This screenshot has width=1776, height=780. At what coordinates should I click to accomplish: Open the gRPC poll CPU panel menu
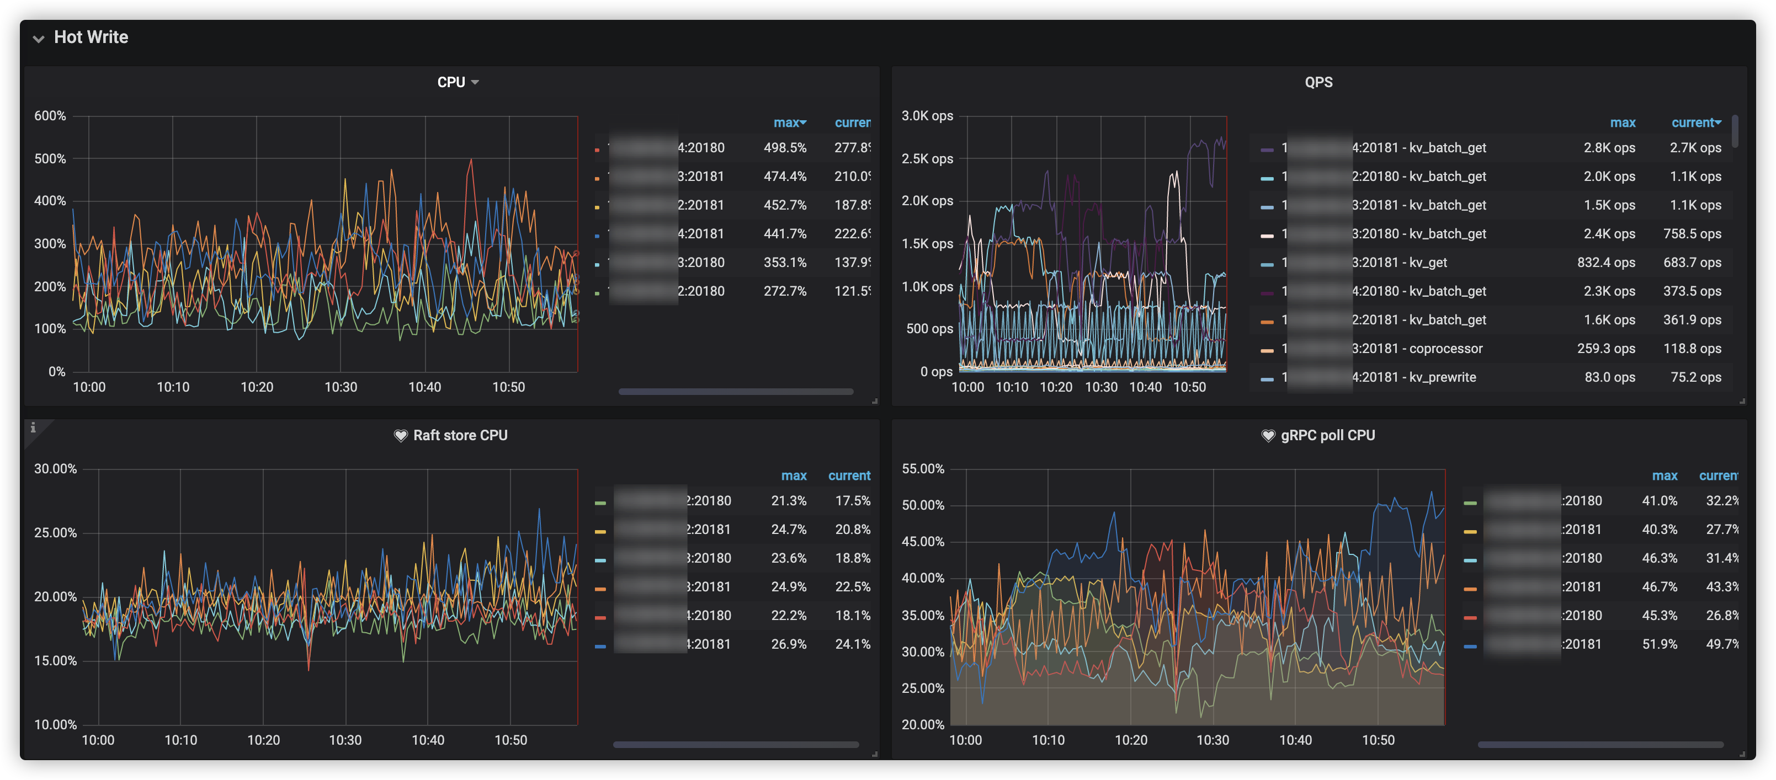pos(1327,435)
